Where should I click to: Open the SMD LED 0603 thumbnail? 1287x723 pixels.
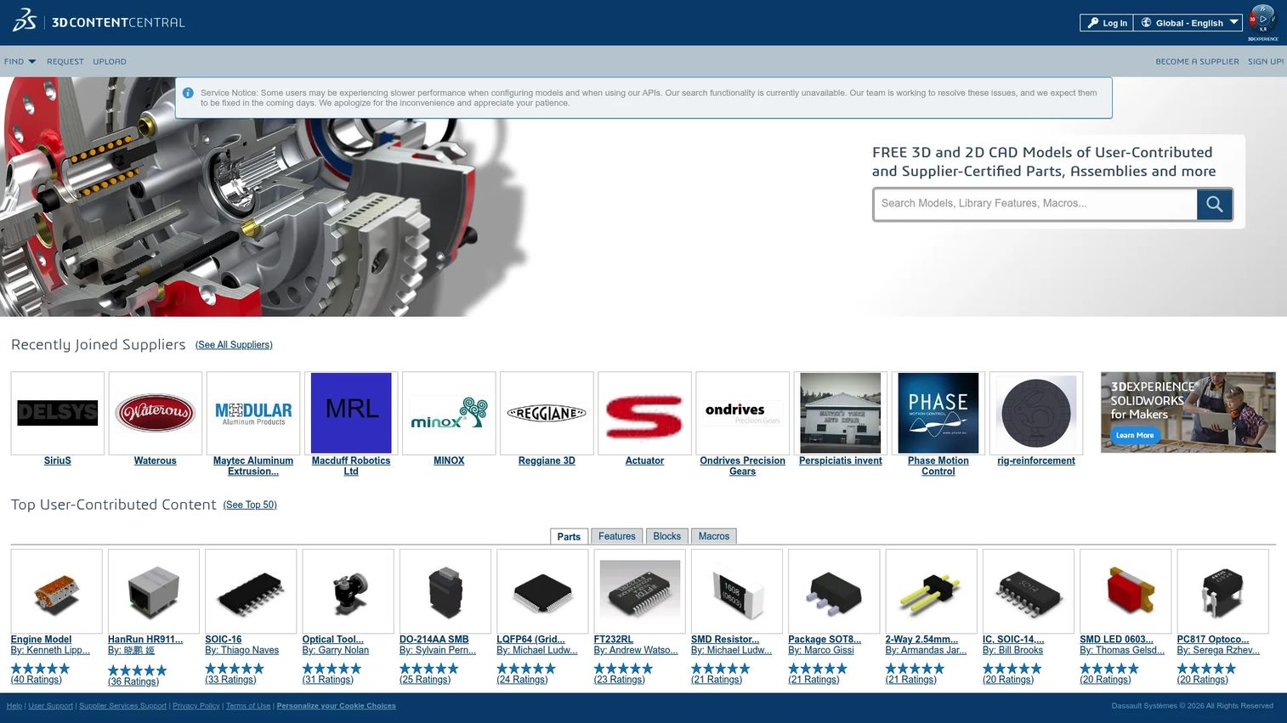(1125, 591)
